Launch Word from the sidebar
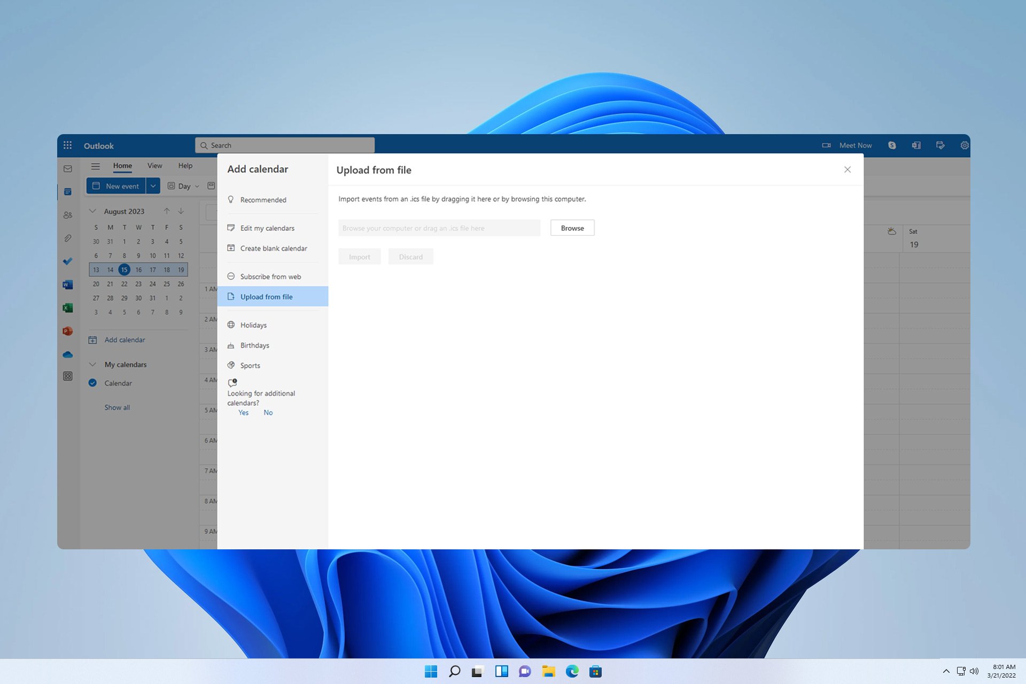Viewport: 1026px width, 684px height. 68,285
